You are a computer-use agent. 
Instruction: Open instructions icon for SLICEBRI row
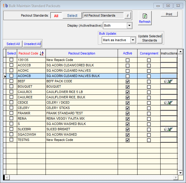tap(169, 129)
